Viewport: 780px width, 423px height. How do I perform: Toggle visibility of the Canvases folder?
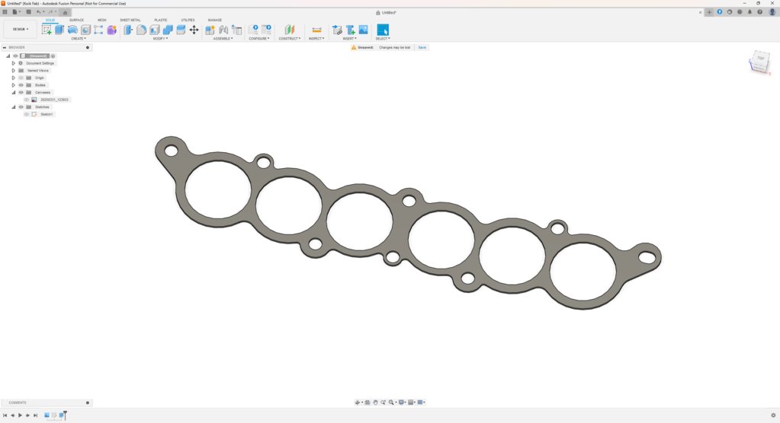[21, 92]
